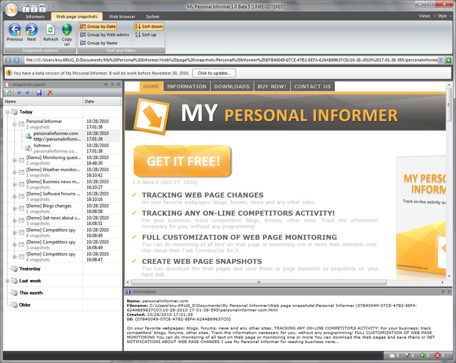The image size is (456, 363).
Task: Click the red delete X in Snapshots panel
Action: (50, 93)
